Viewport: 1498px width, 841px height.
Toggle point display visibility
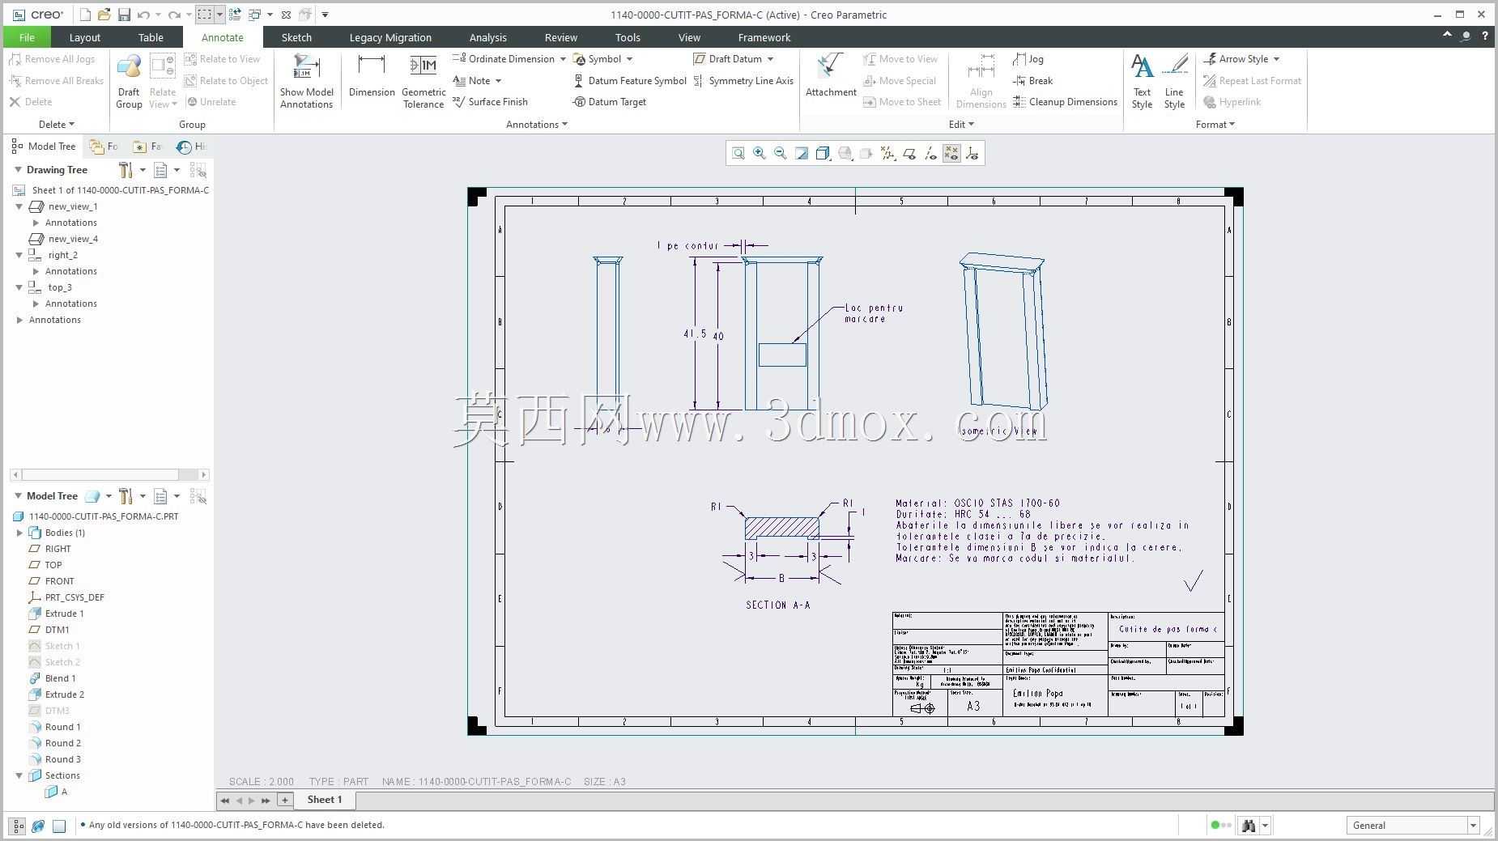951,153
